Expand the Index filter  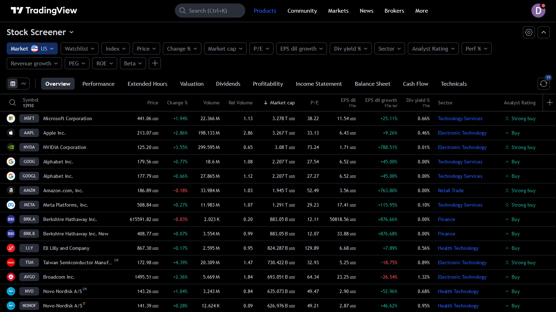116,48
